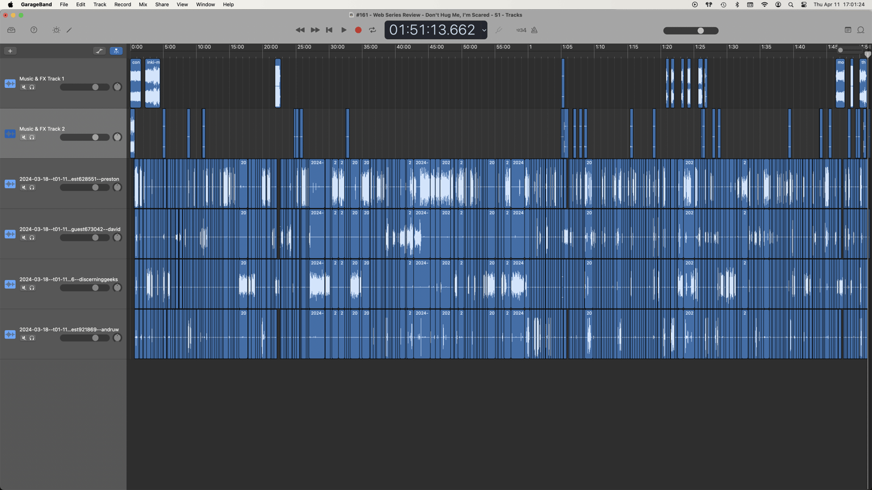Adjust the master volume slider
872x490 pixels.
pyautogui.click(x=691, y=31)
